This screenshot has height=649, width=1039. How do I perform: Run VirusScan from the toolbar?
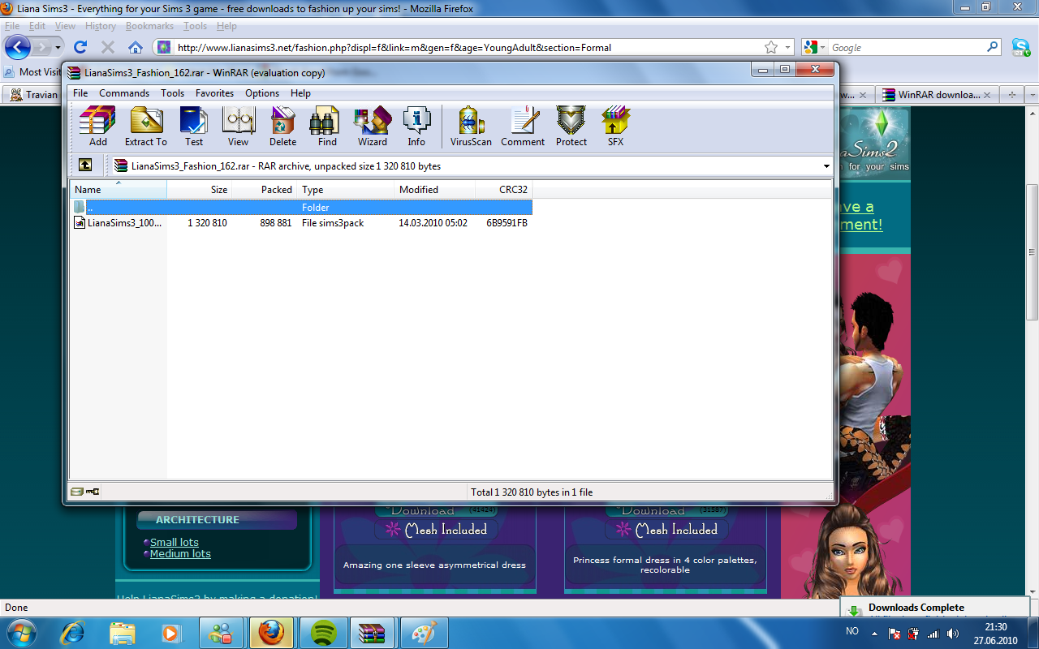[472, 127]
